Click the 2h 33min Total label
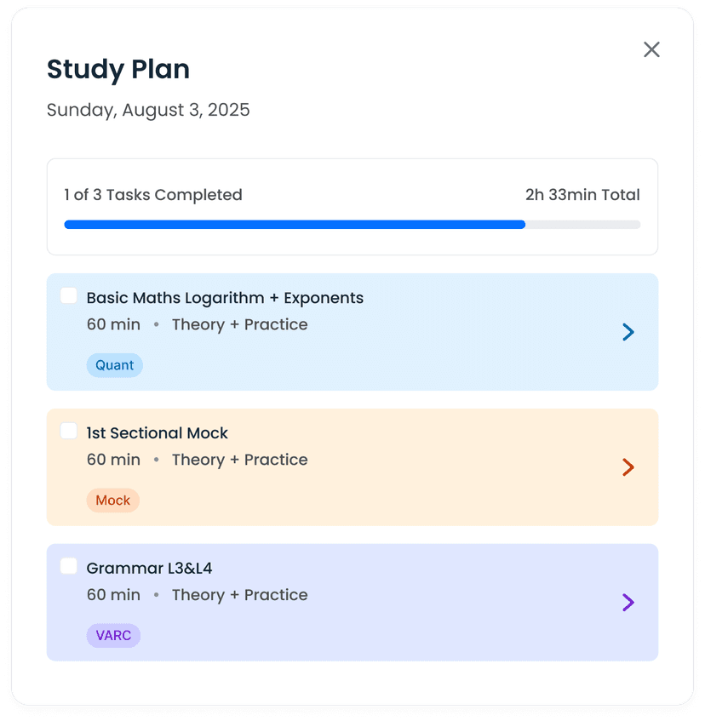Screen dimensions: 705x721 click(582, 195)
